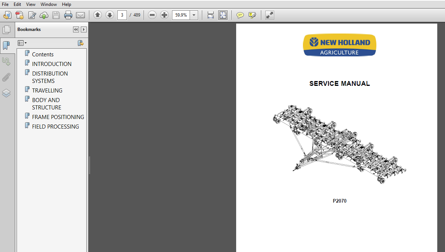Click the New Holland Agriculture logo
This screenshot has height=252, width=445.
point(339,45)
